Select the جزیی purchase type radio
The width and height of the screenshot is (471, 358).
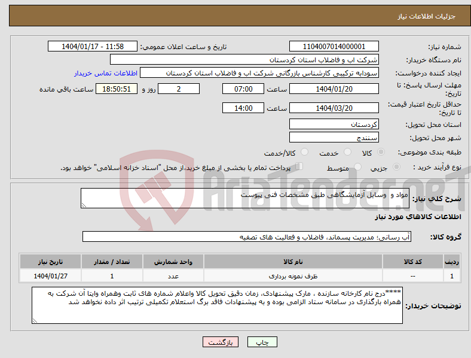pos(396,166)
